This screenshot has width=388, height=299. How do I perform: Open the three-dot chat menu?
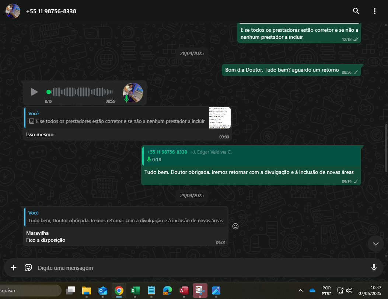click(375, 11)
